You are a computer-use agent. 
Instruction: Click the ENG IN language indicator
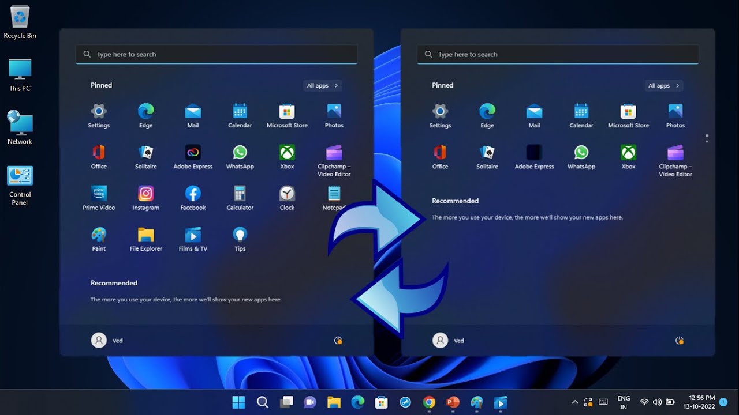pos(624,402)
